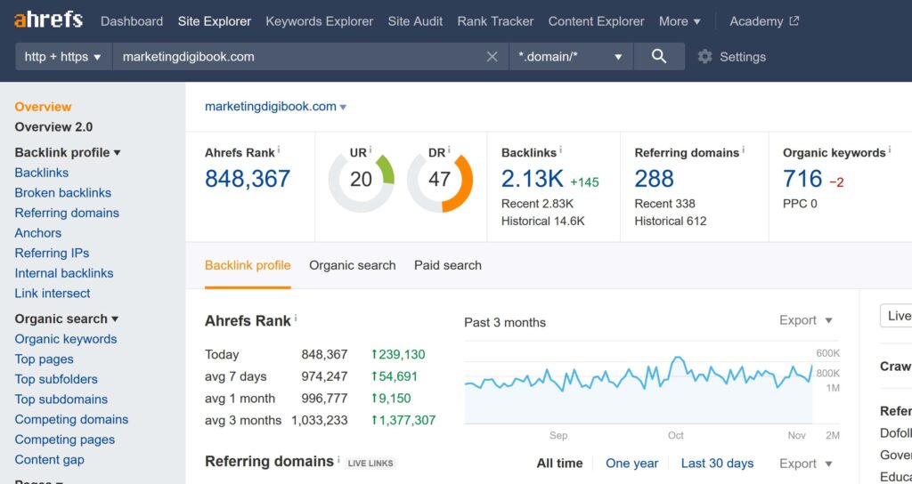Image resolution: width=912 pixels, height=484 pixels.
Task: Open Keywords Explorer
Action: 320,21
